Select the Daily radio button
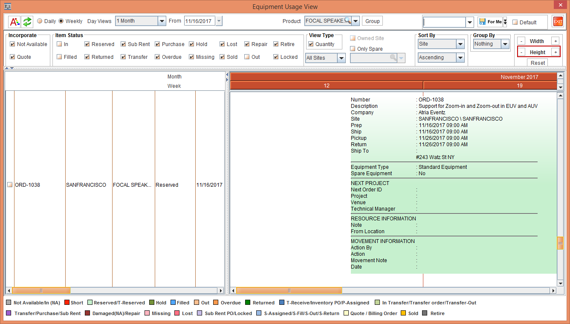 (x=40, y=21)
